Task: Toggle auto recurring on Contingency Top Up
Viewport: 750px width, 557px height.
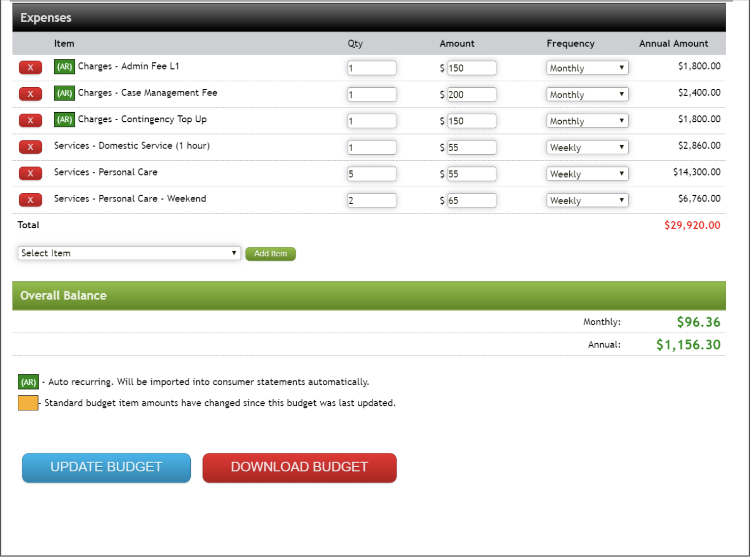Action: pyautogui.click(x=64, y=120)
